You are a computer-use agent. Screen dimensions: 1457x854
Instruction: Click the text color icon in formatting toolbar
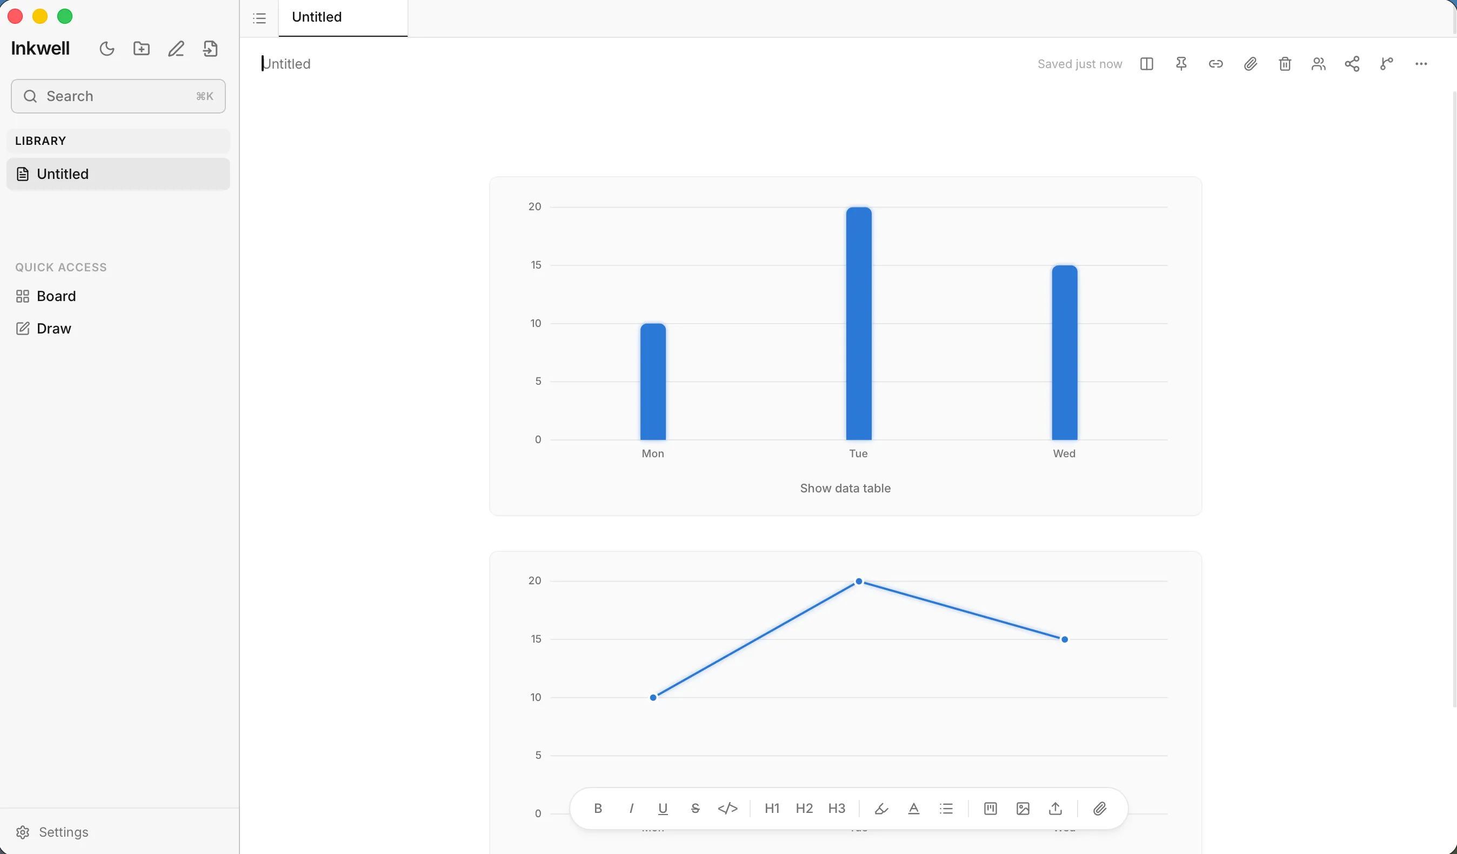(913, 808)
